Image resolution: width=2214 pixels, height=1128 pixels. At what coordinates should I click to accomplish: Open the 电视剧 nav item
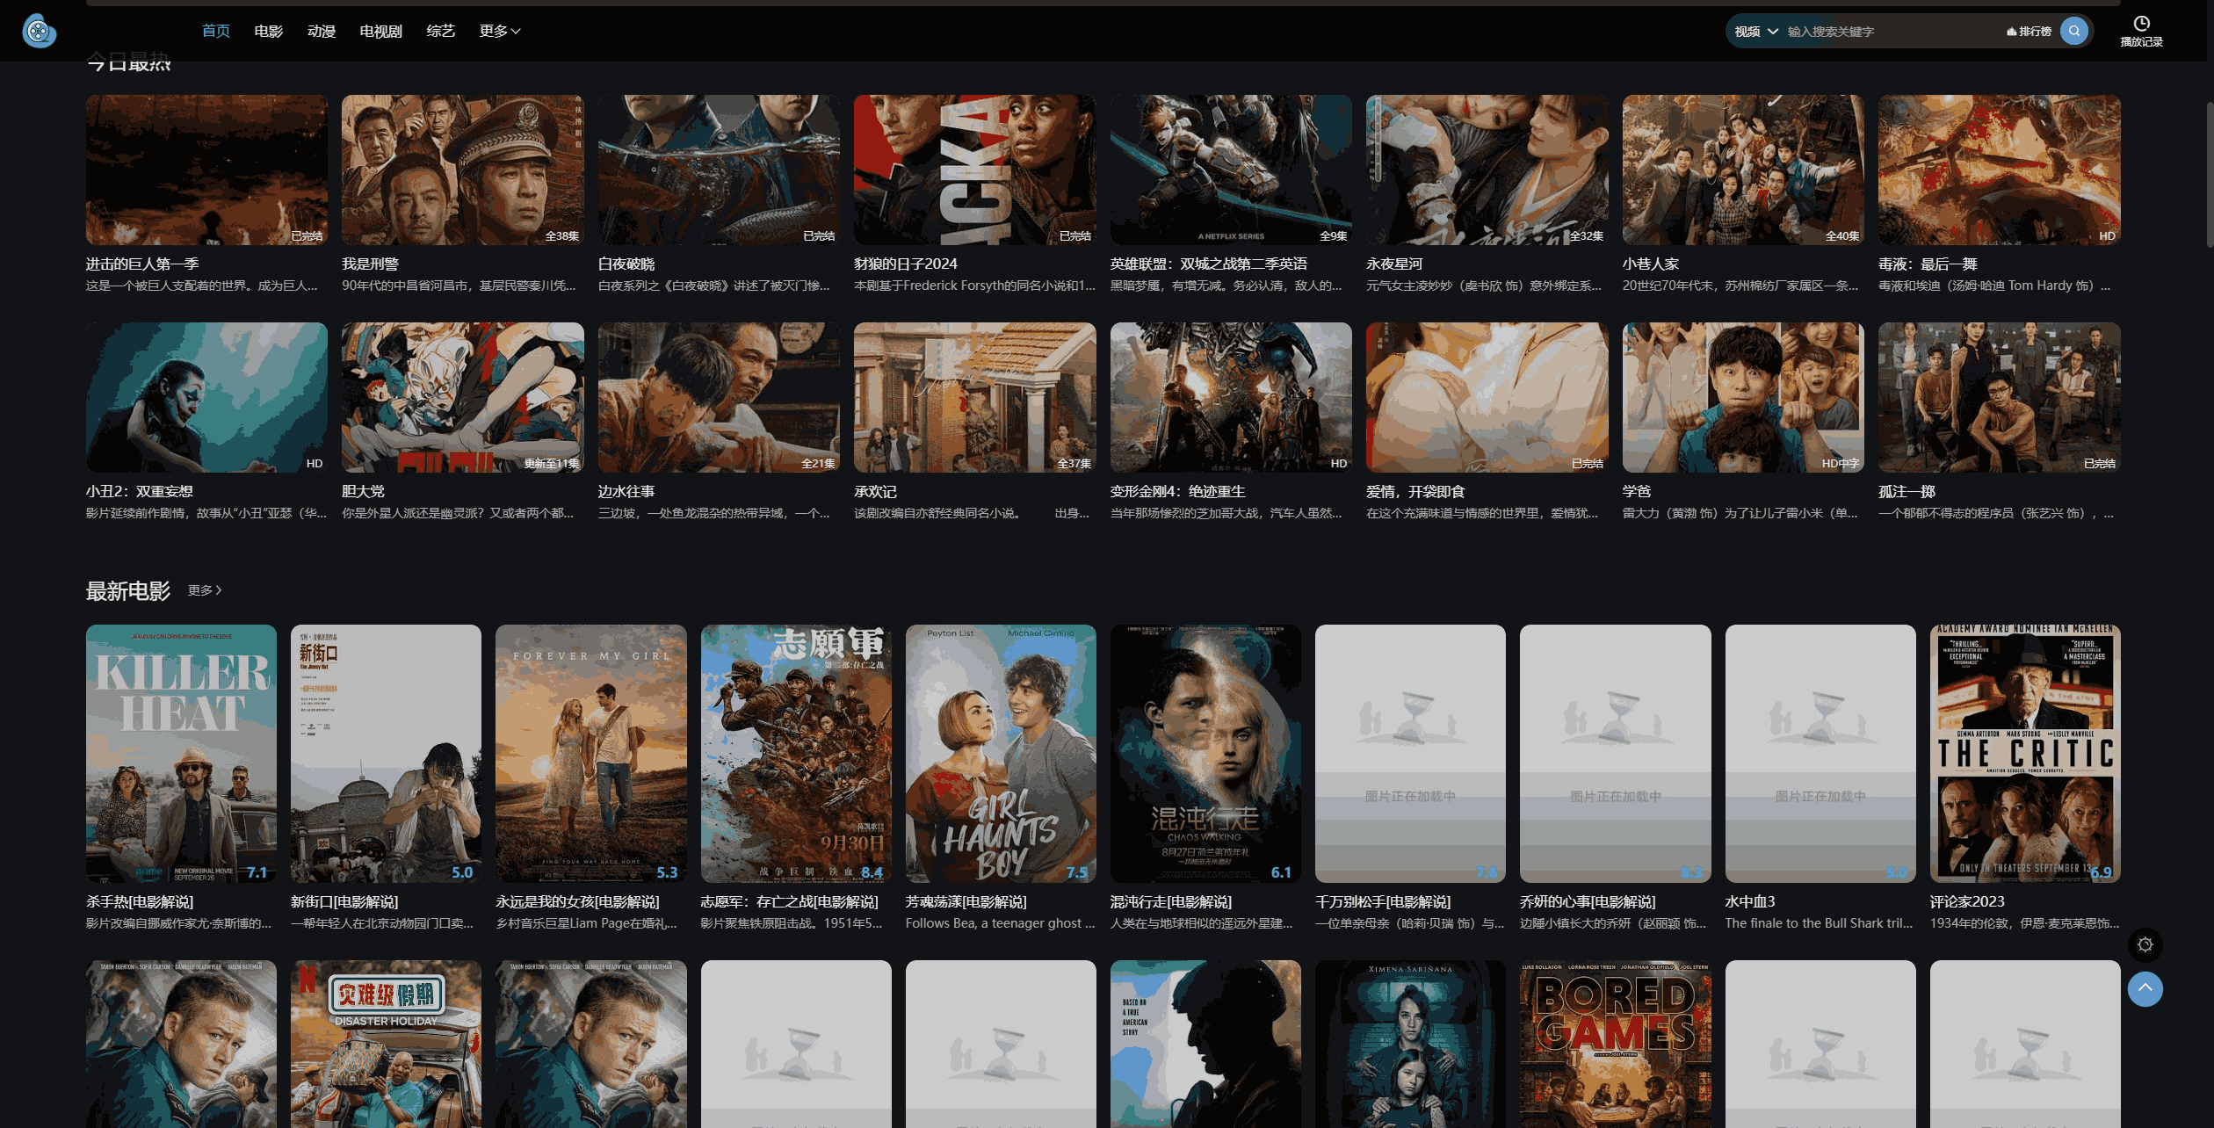(x=380, y=31)
